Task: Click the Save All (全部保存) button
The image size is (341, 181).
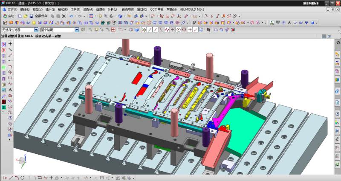Action: [x=41, y=16]
